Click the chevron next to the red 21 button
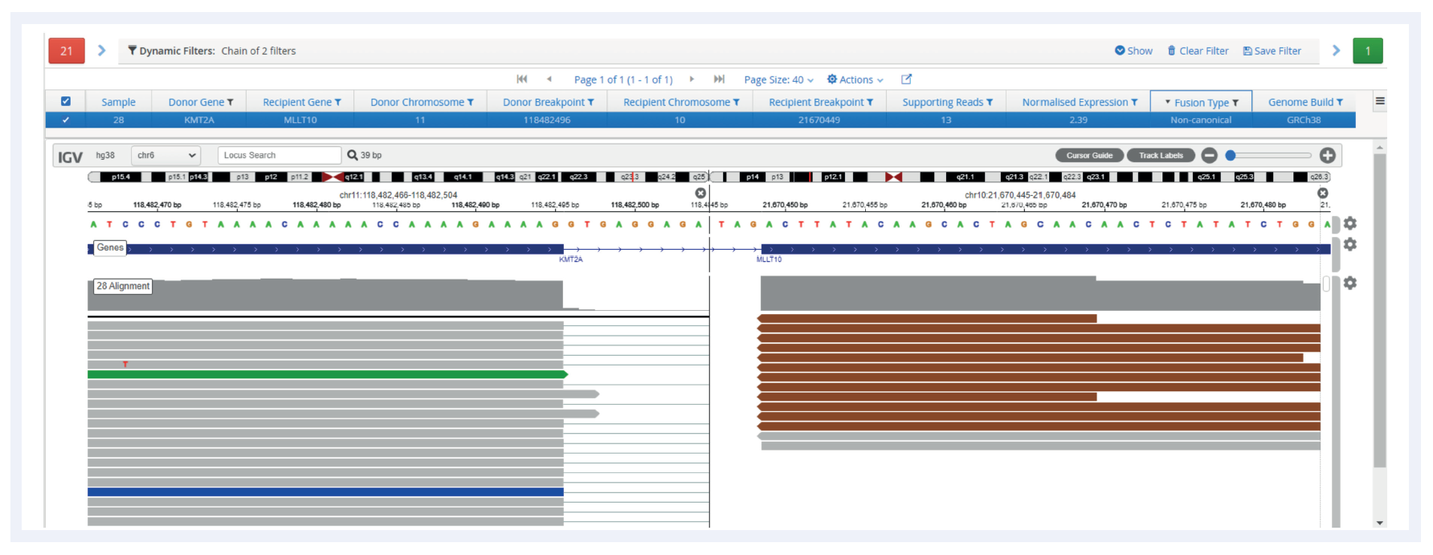This screenshot has width=1433, height=555. point(102,51)
